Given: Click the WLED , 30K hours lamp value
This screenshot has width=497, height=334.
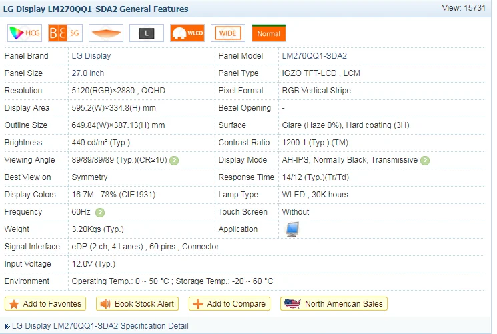Looking at the screenshot, I should (315, 195).
